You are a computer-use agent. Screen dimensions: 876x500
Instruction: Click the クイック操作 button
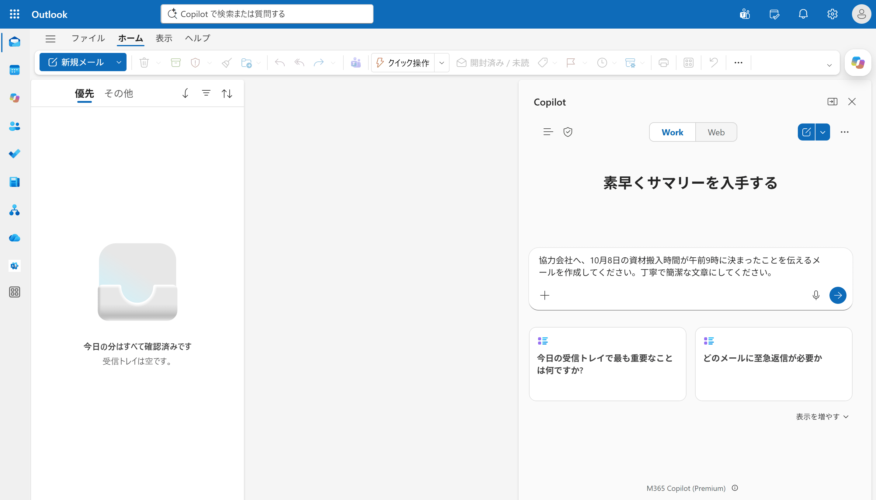click(403, 63)
